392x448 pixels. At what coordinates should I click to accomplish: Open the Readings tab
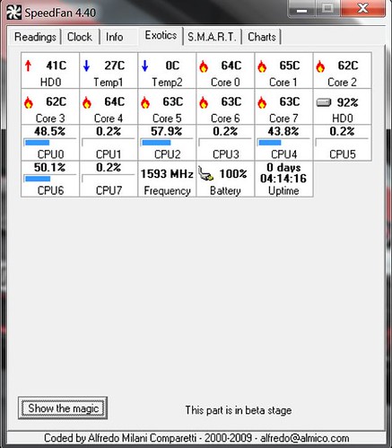(35, 37)
